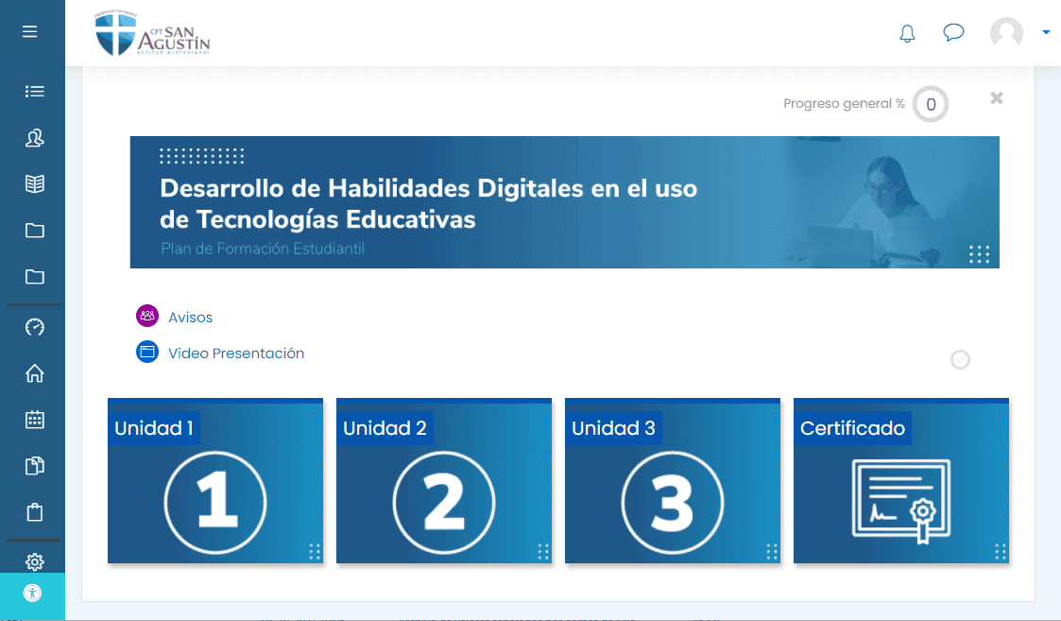Viewport: 1061px width, 621px height.
Task: Open the dashboard gauge icon in sidebar
Action: [35, 327]
